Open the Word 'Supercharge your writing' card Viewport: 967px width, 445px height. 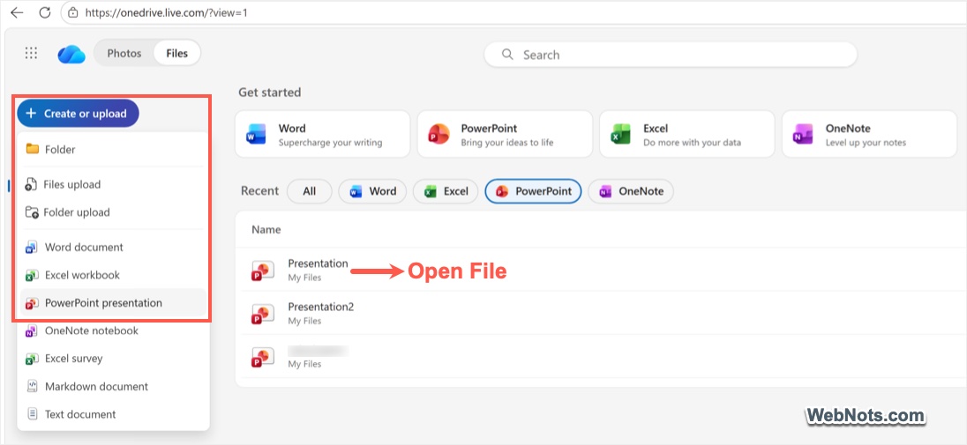[x=323, y=134]
